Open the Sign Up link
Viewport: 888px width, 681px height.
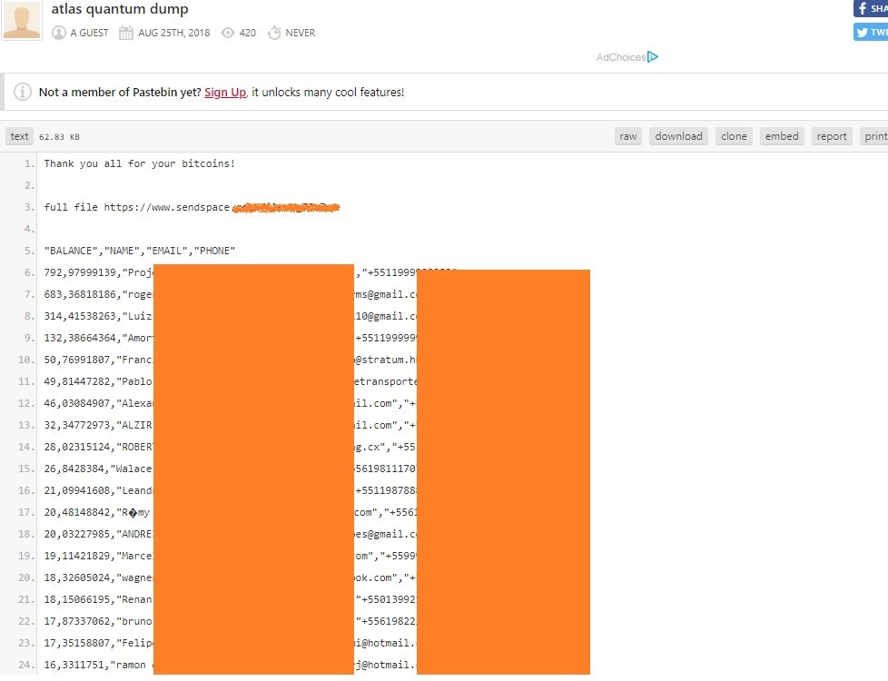(225, 93)
